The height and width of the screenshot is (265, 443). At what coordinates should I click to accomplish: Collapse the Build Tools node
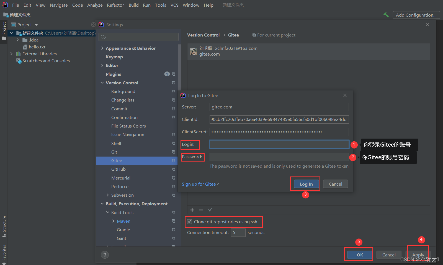(x=108, y=212)
